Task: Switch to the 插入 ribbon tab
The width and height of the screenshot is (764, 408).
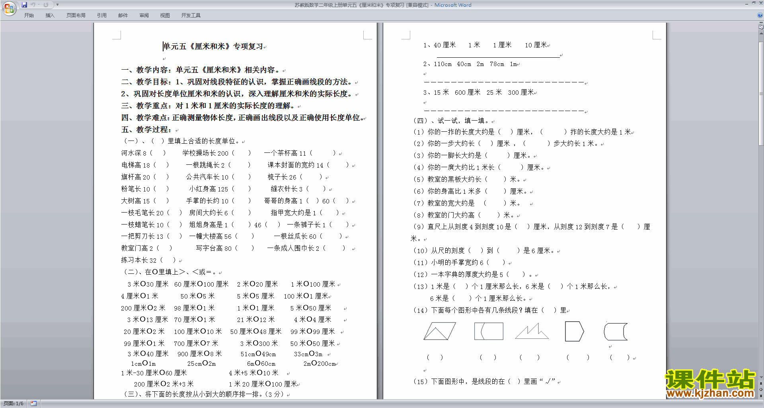Action: point(50,15)
